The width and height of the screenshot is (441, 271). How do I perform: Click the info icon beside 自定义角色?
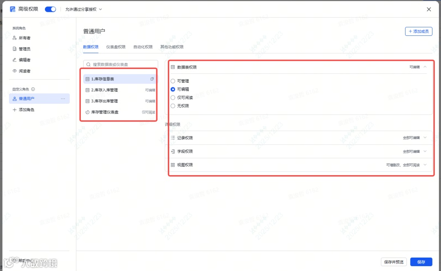click(33, 89)
